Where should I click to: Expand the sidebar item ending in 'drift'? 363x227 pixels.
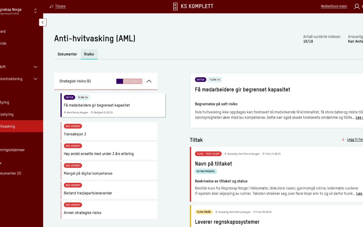pyautogui.click(x=35, y=67)
